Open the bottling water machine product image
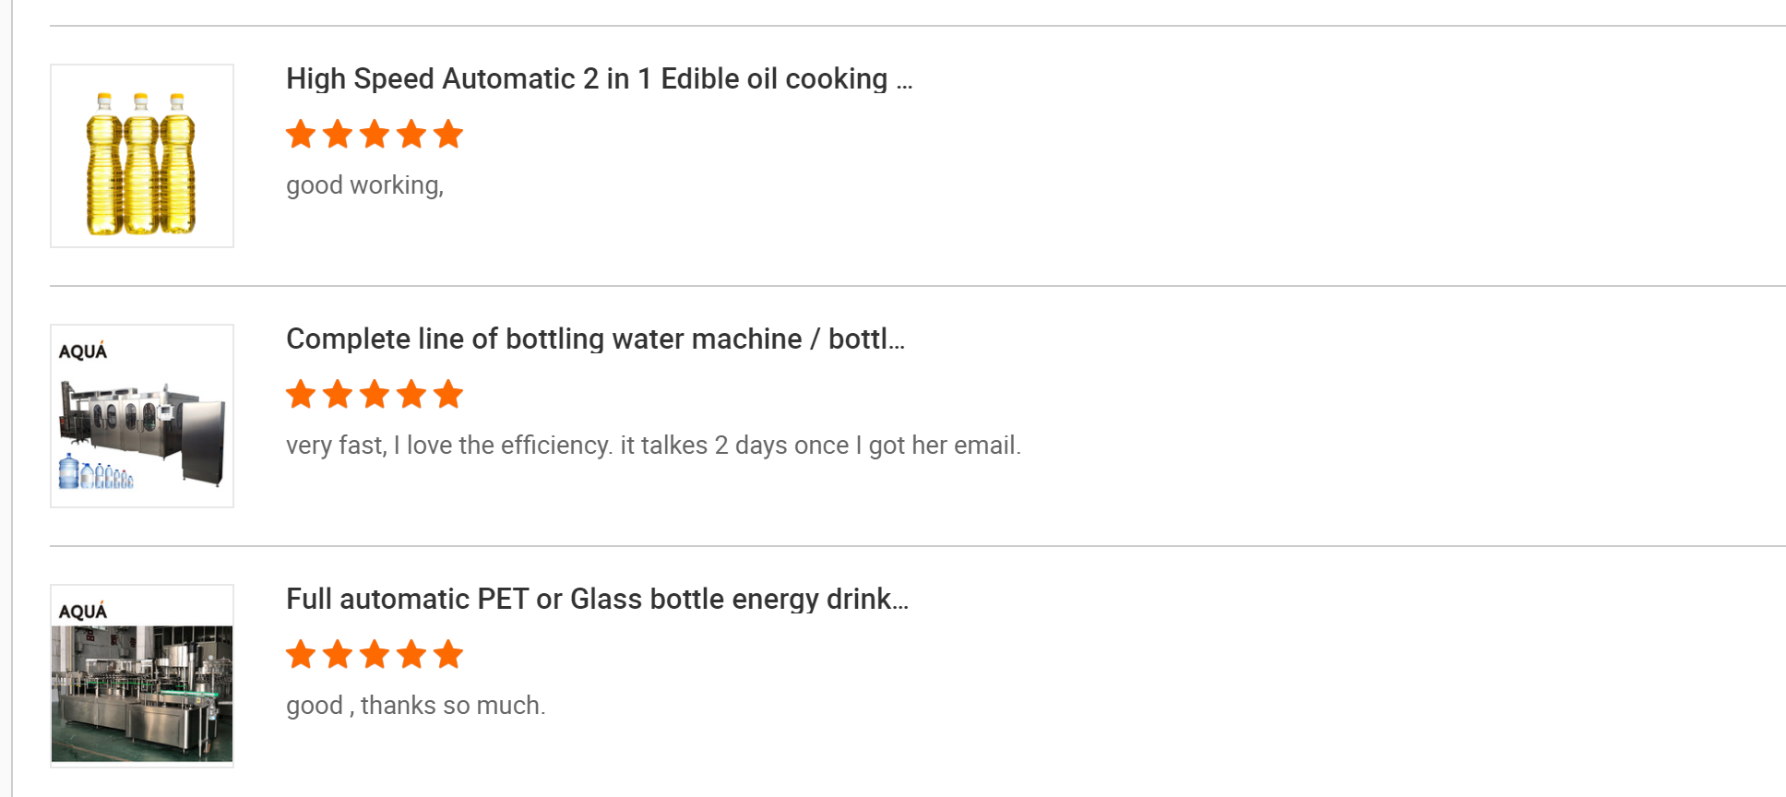 [x=142, y=424]
